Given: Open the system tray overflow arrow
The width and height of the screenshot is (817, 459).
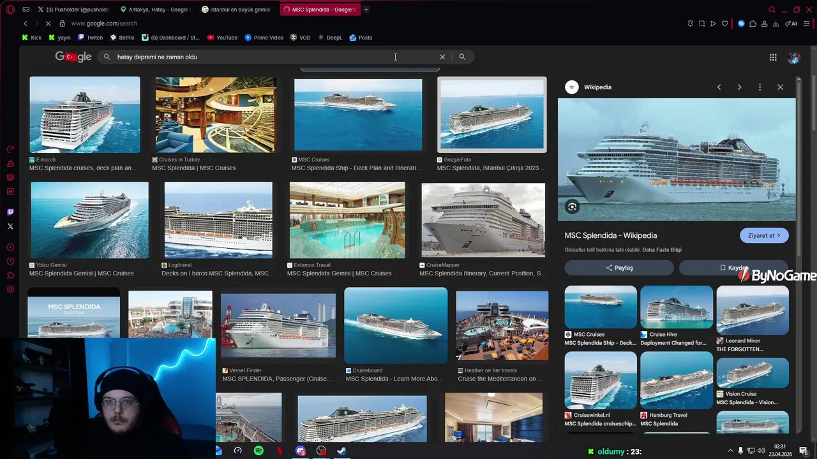Looking at the screenshot, I should point(730,451).
